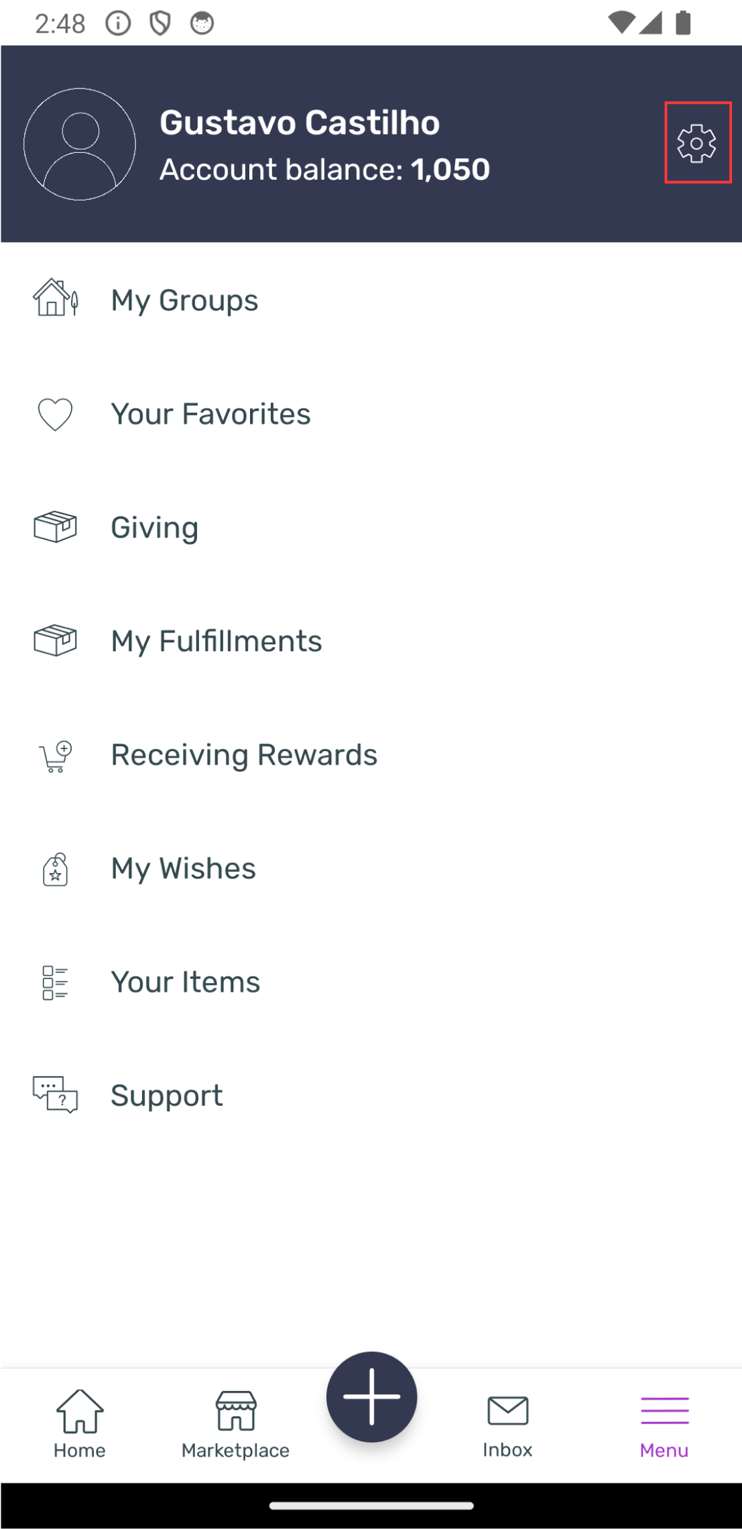Tap the Gustavo Castilho profile name
Image resolution: width=742 pixels, height=1529 pixels.
(300, 123)
